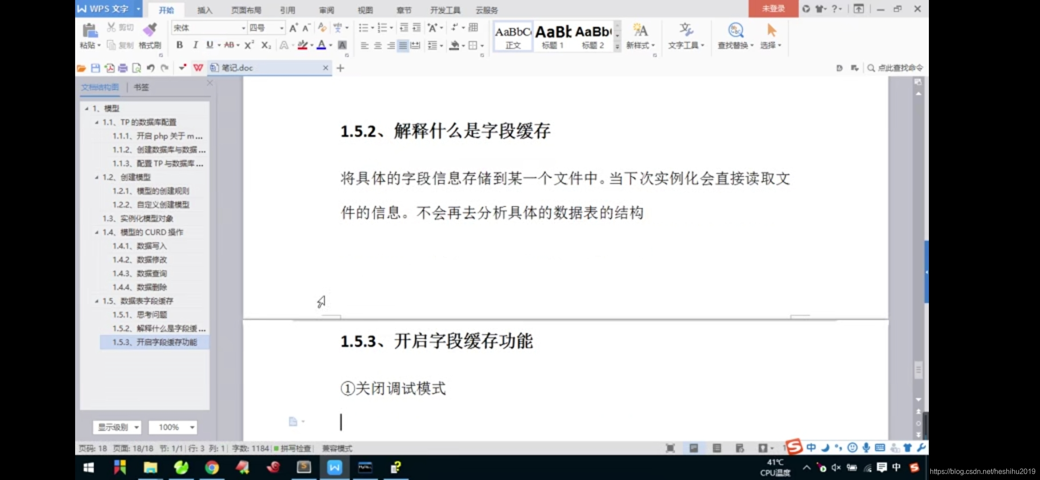Open the WPS home red W icon
The height and width of the screenshot is (480, 1040).
coord(198,68)
